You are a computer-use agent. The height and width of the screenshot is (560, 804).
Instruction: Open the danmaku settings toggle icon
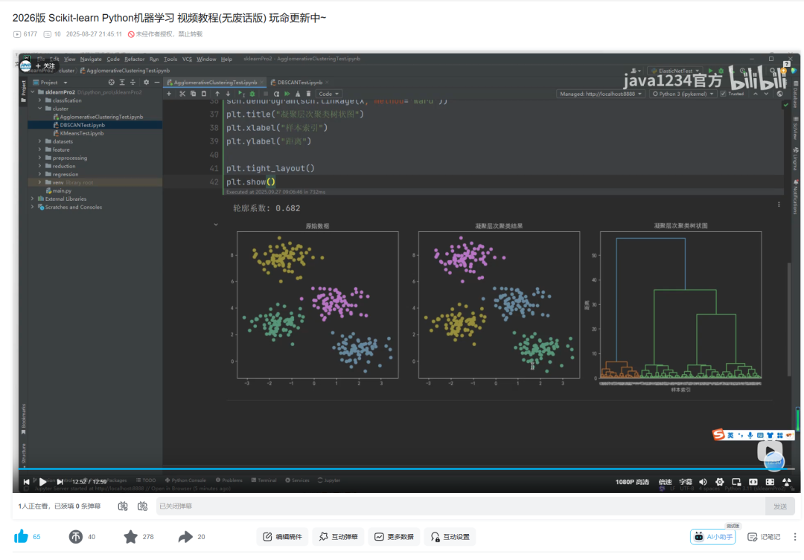pyautogui.click(x=142, y=506)
